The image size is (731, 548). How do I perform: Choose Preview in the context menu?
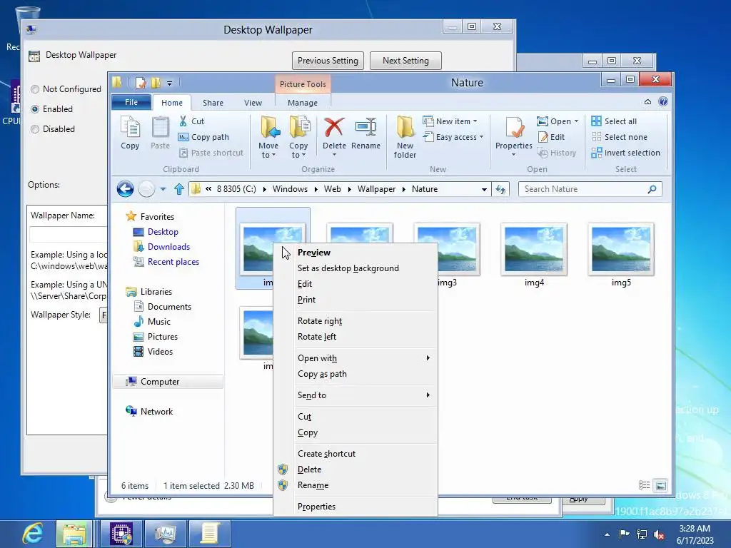point(314,252)
